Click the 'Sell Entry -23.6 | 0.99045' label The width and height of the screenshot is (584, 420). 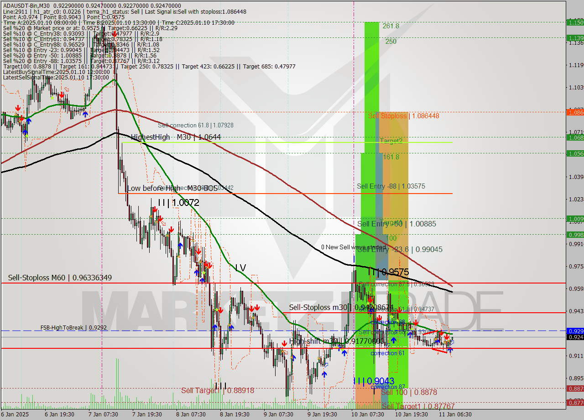point(400,250)
